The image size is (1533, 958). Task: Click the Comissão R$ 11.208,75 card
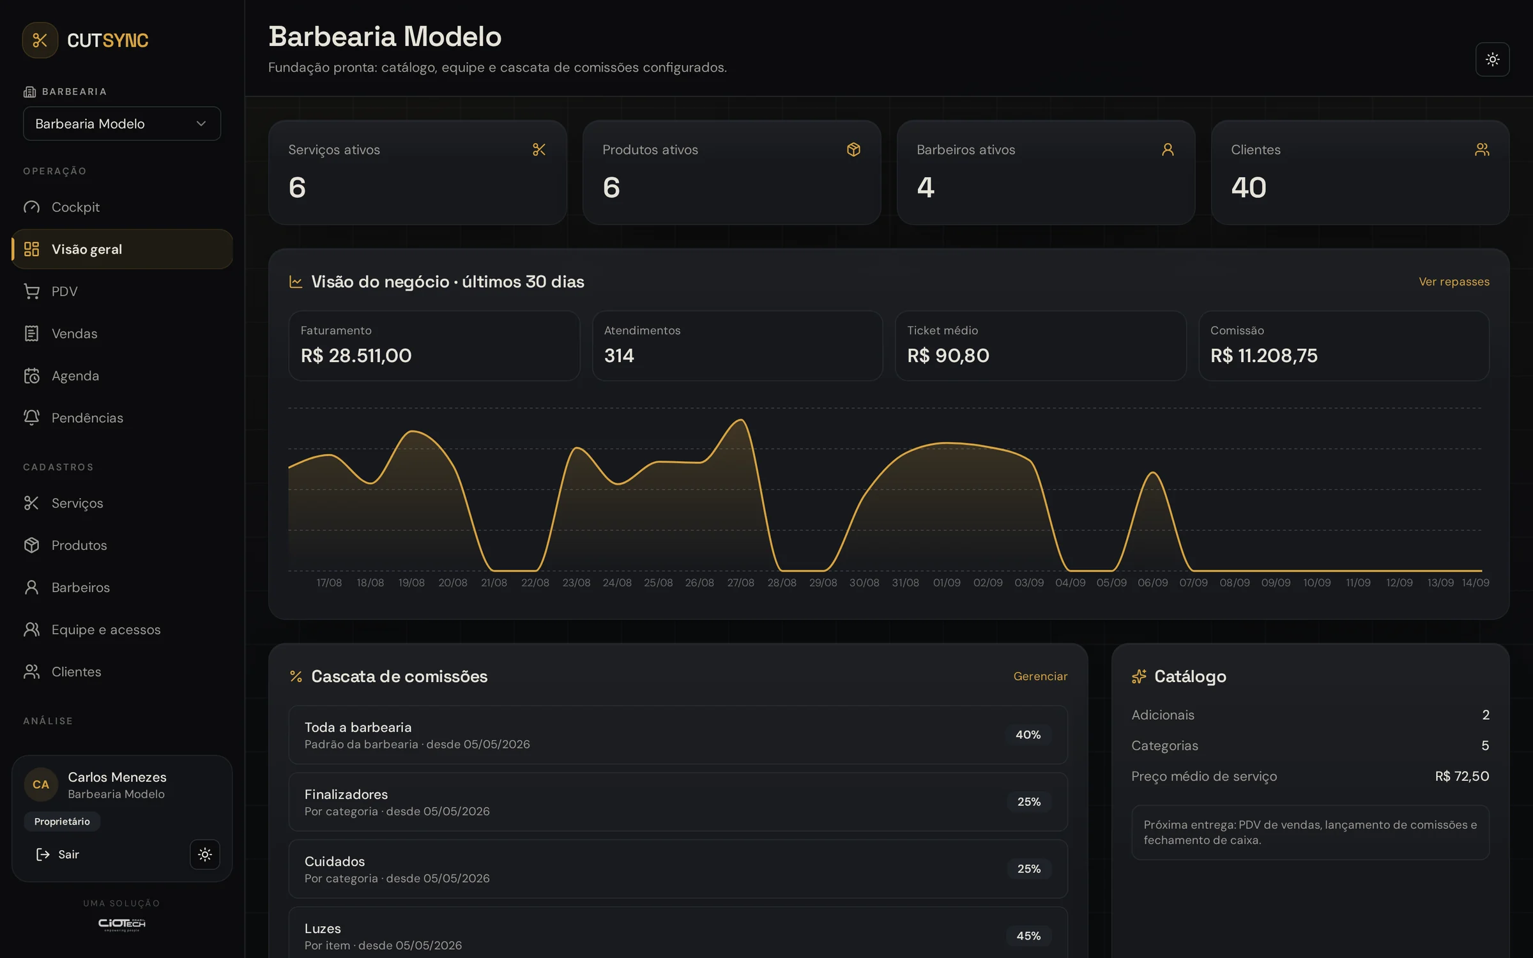pos(1344,346)
